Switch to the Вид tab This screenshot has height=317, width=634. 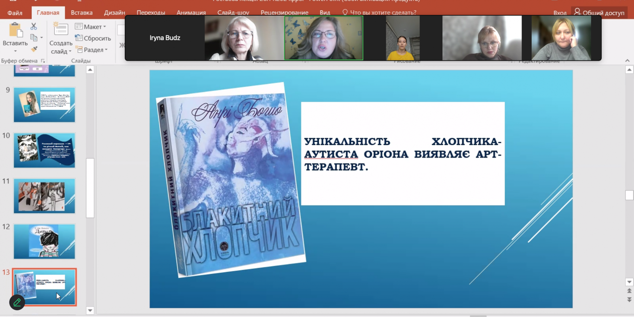click(x=325, y=13)
